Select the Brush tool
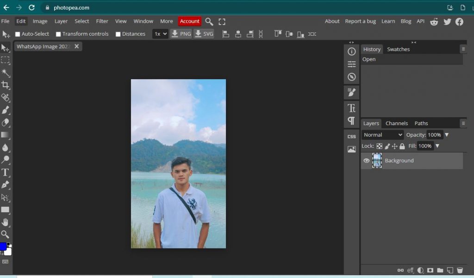This screenshot has width=474, height=278. 5,110
